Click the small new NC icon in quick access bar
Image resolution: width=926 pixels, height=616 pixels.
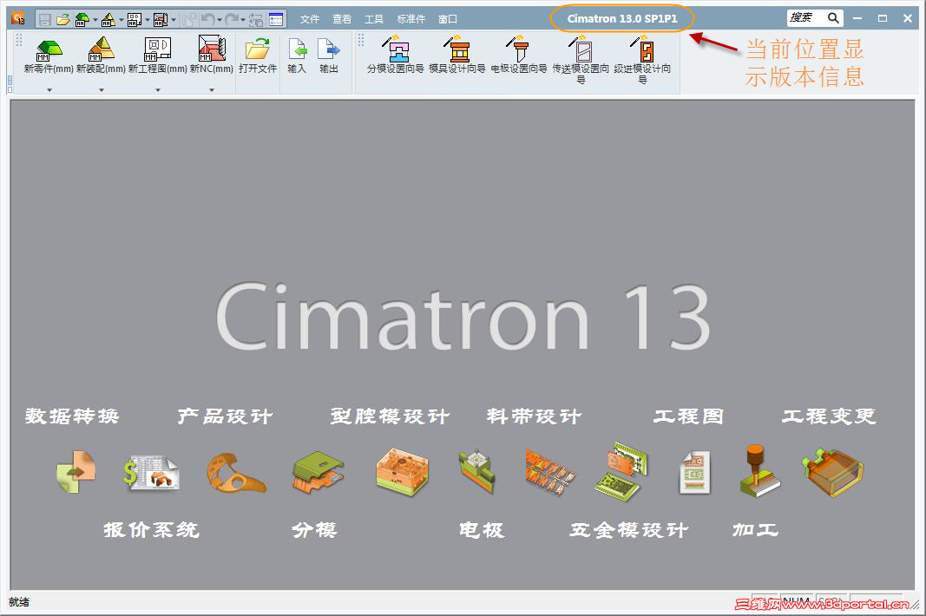coord(160,19)
